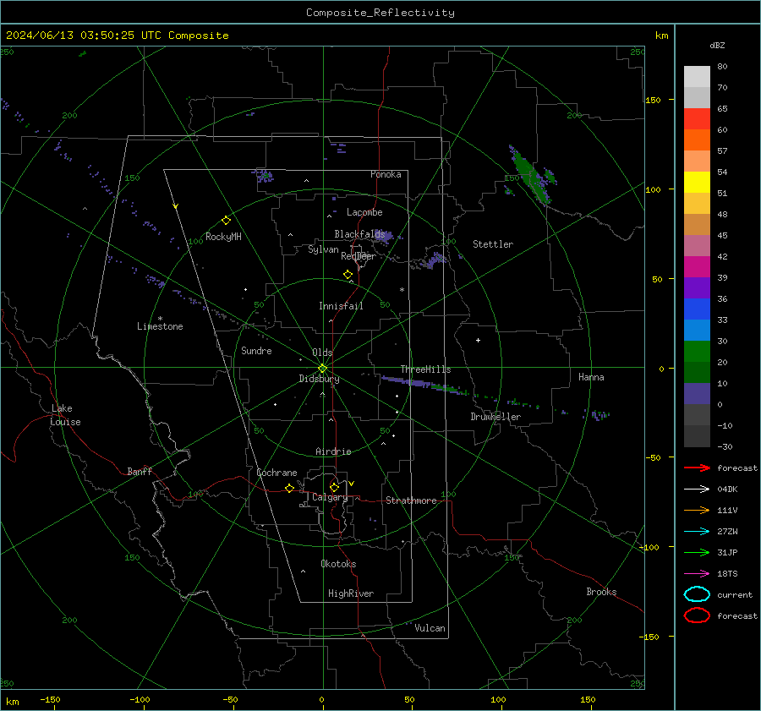Click the white plus marker west of Hanna
This screenshot has width=761, height=711.
pyautogui.click(x=478, y=340)
